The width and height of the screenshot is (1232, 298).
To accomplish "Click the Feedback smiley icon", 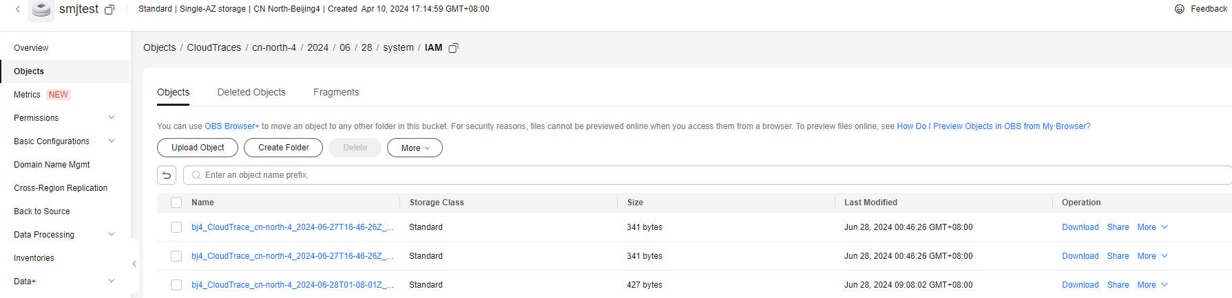I will (x=1180, y=9).
